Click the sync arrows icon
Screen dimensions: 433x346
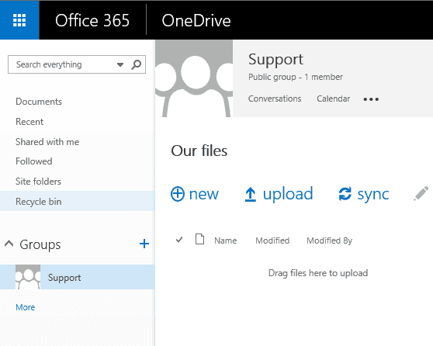345,194
